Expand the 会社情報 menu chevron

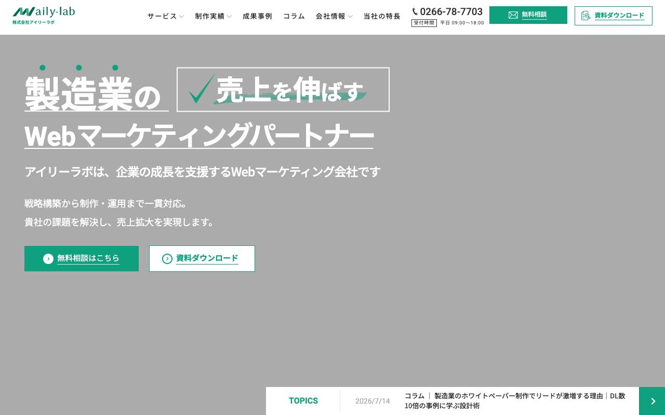point(350,17)
